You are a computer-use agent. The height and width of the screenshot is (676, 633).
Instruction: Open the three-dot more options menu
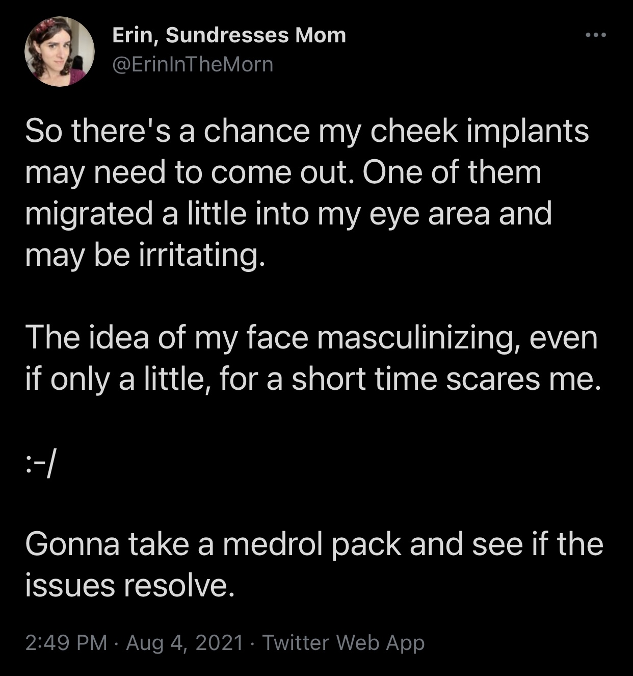pyautogui.click(x=595, y=35)
